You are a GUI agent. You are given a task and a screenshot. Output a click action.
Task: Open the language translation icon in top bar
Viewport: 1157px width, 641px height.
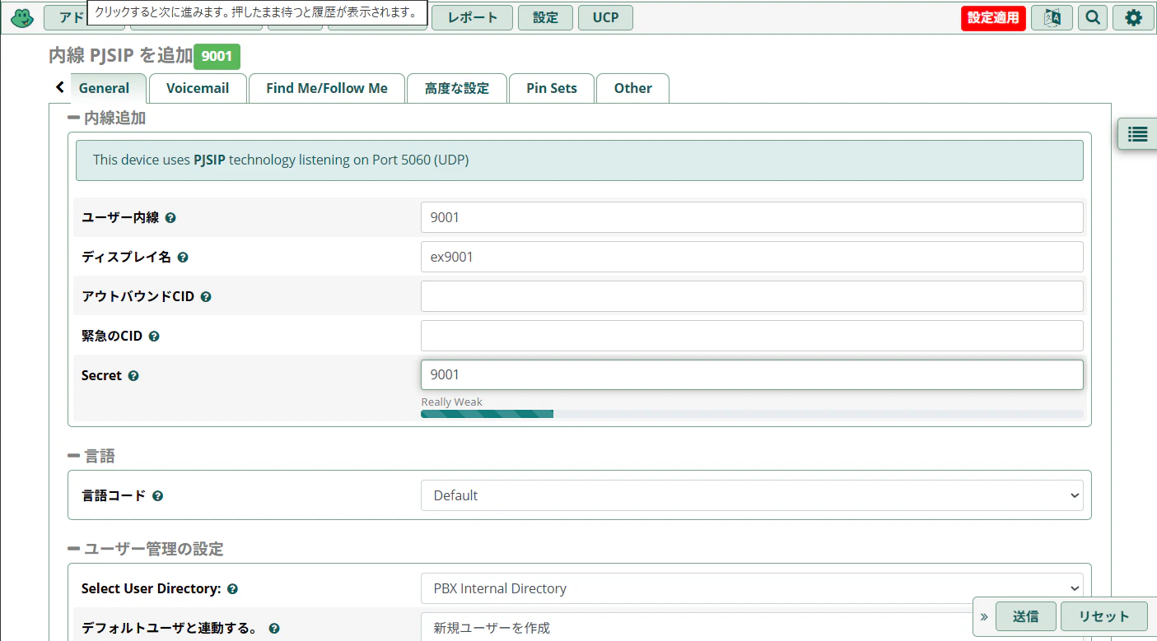1052,17
